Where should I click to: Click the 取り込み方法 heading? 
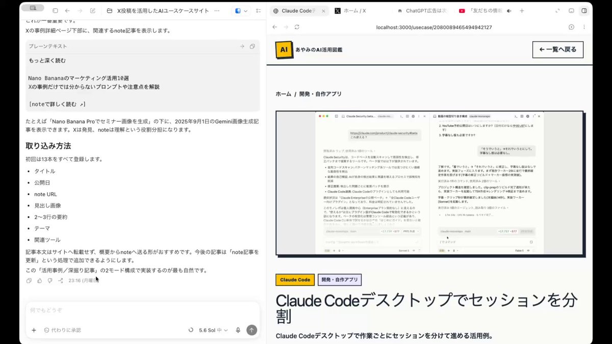click(49, 146)
